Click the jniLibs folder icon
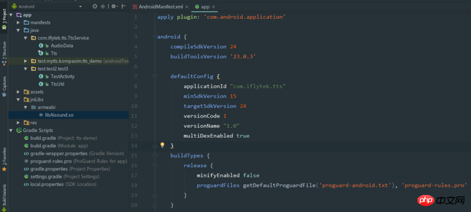 pos(26,100)
